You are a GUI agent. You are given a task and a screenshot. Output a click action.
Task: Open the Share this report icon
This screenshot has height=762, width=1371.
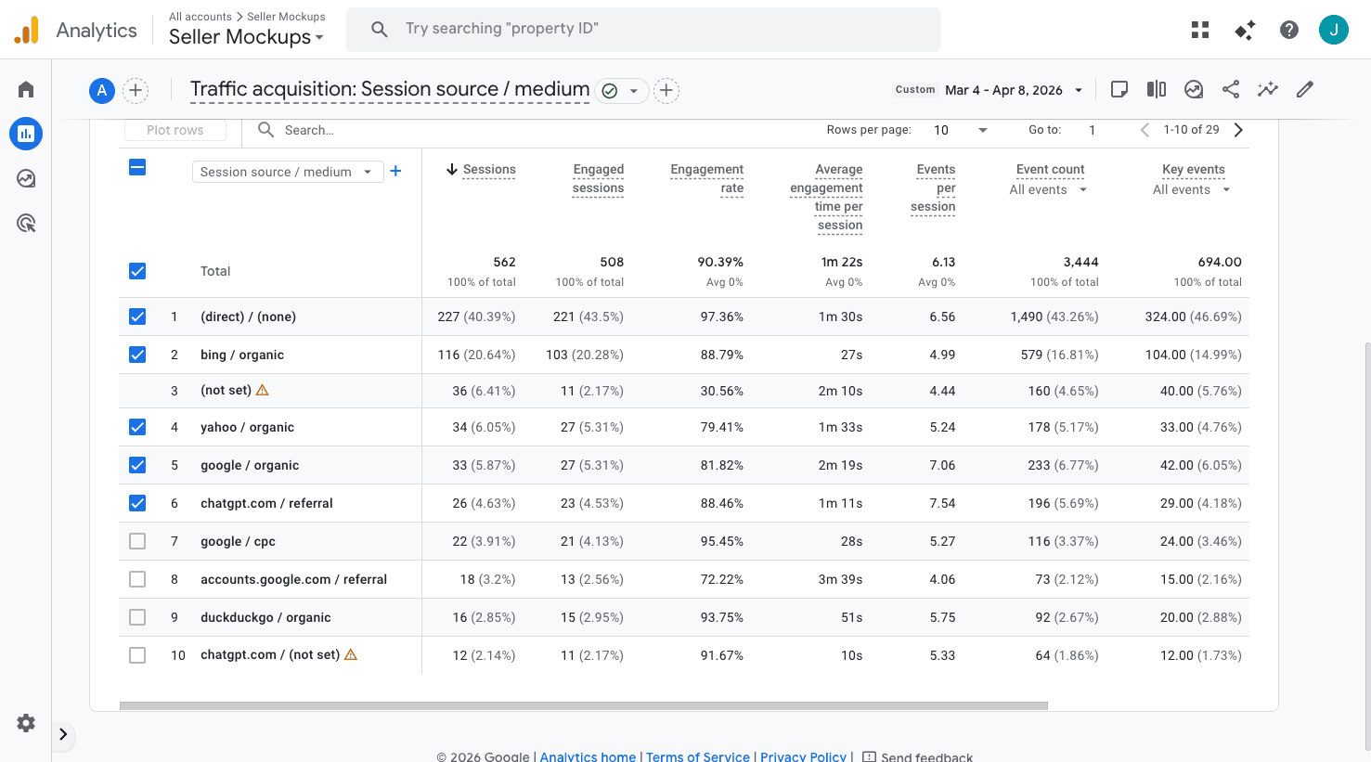pyautogui.click(x=1231, y=89)
